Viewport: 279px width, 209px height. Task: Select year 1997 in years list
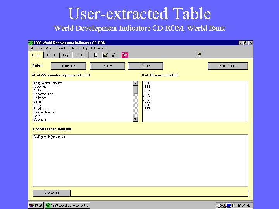[147, 109]
